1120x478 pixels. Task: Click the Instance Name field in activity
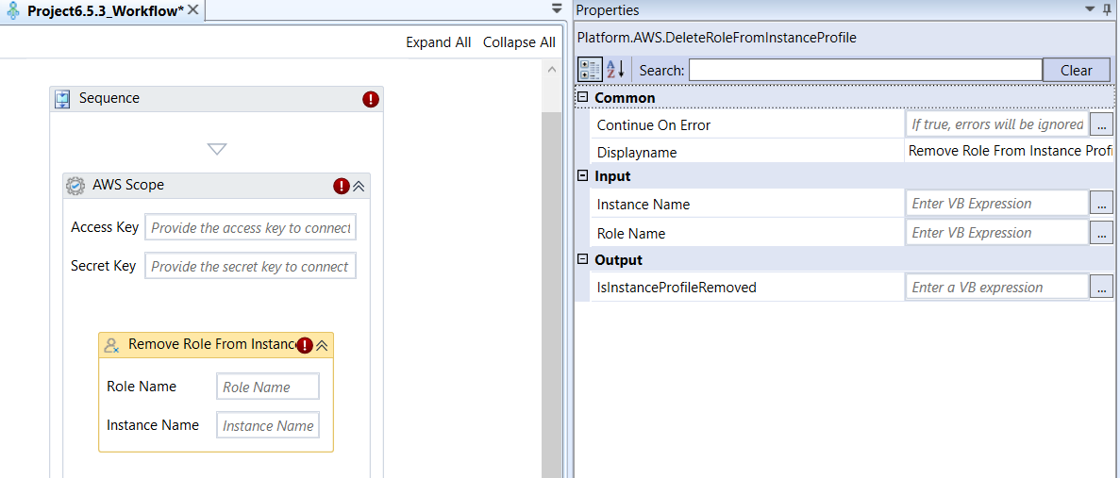tap(268, 425)
